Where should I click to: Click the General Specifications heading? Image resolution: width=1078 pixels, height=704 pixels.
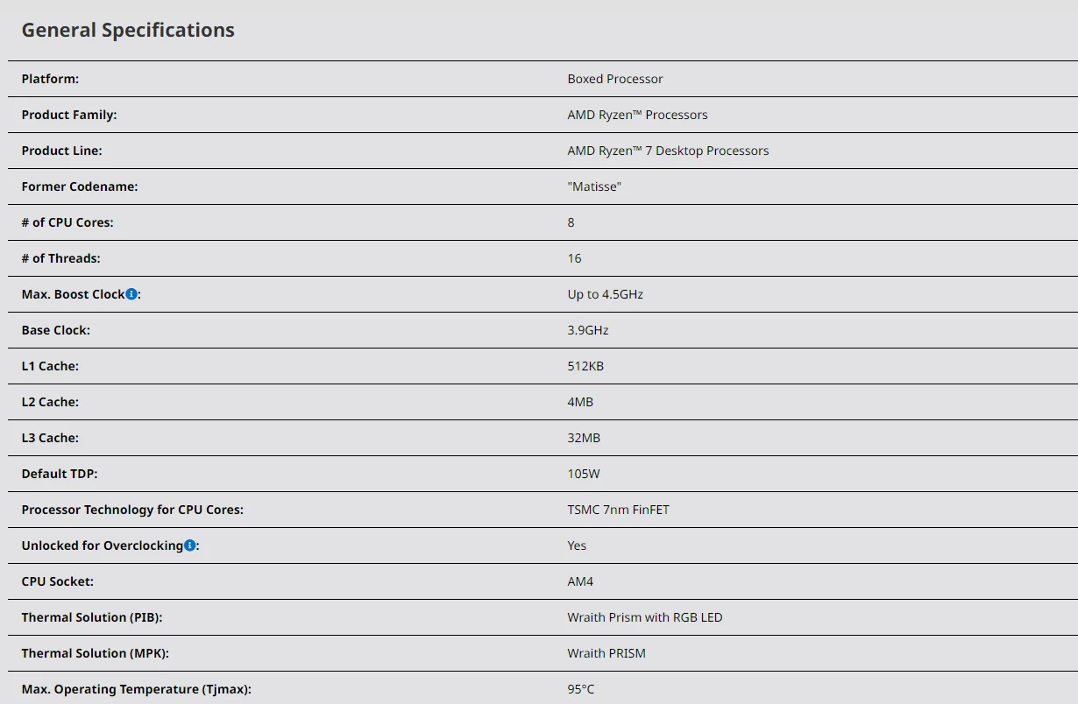click(x=128, y=30)
